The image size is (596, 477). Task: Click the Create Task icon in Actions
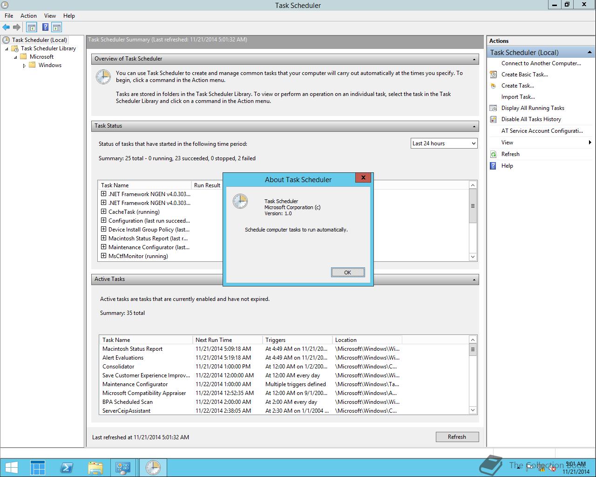pyautogui.click(x=493, y=86)
